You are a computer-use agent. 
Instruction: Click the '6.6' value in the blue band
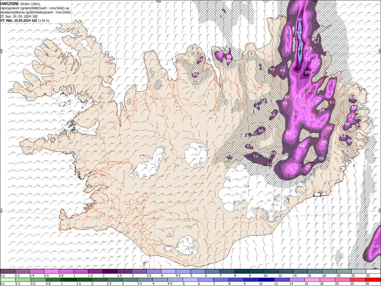coord(299,32)
